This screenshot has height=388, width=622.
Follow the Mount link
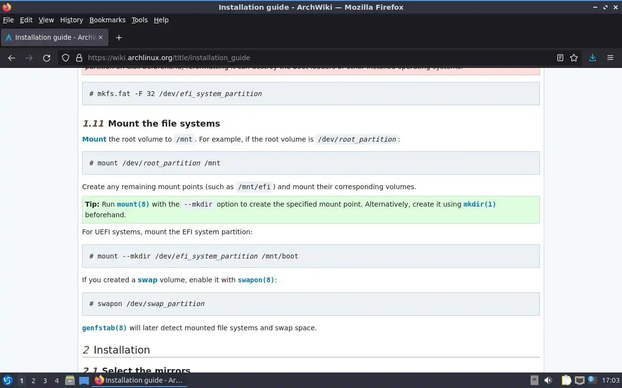94,139
